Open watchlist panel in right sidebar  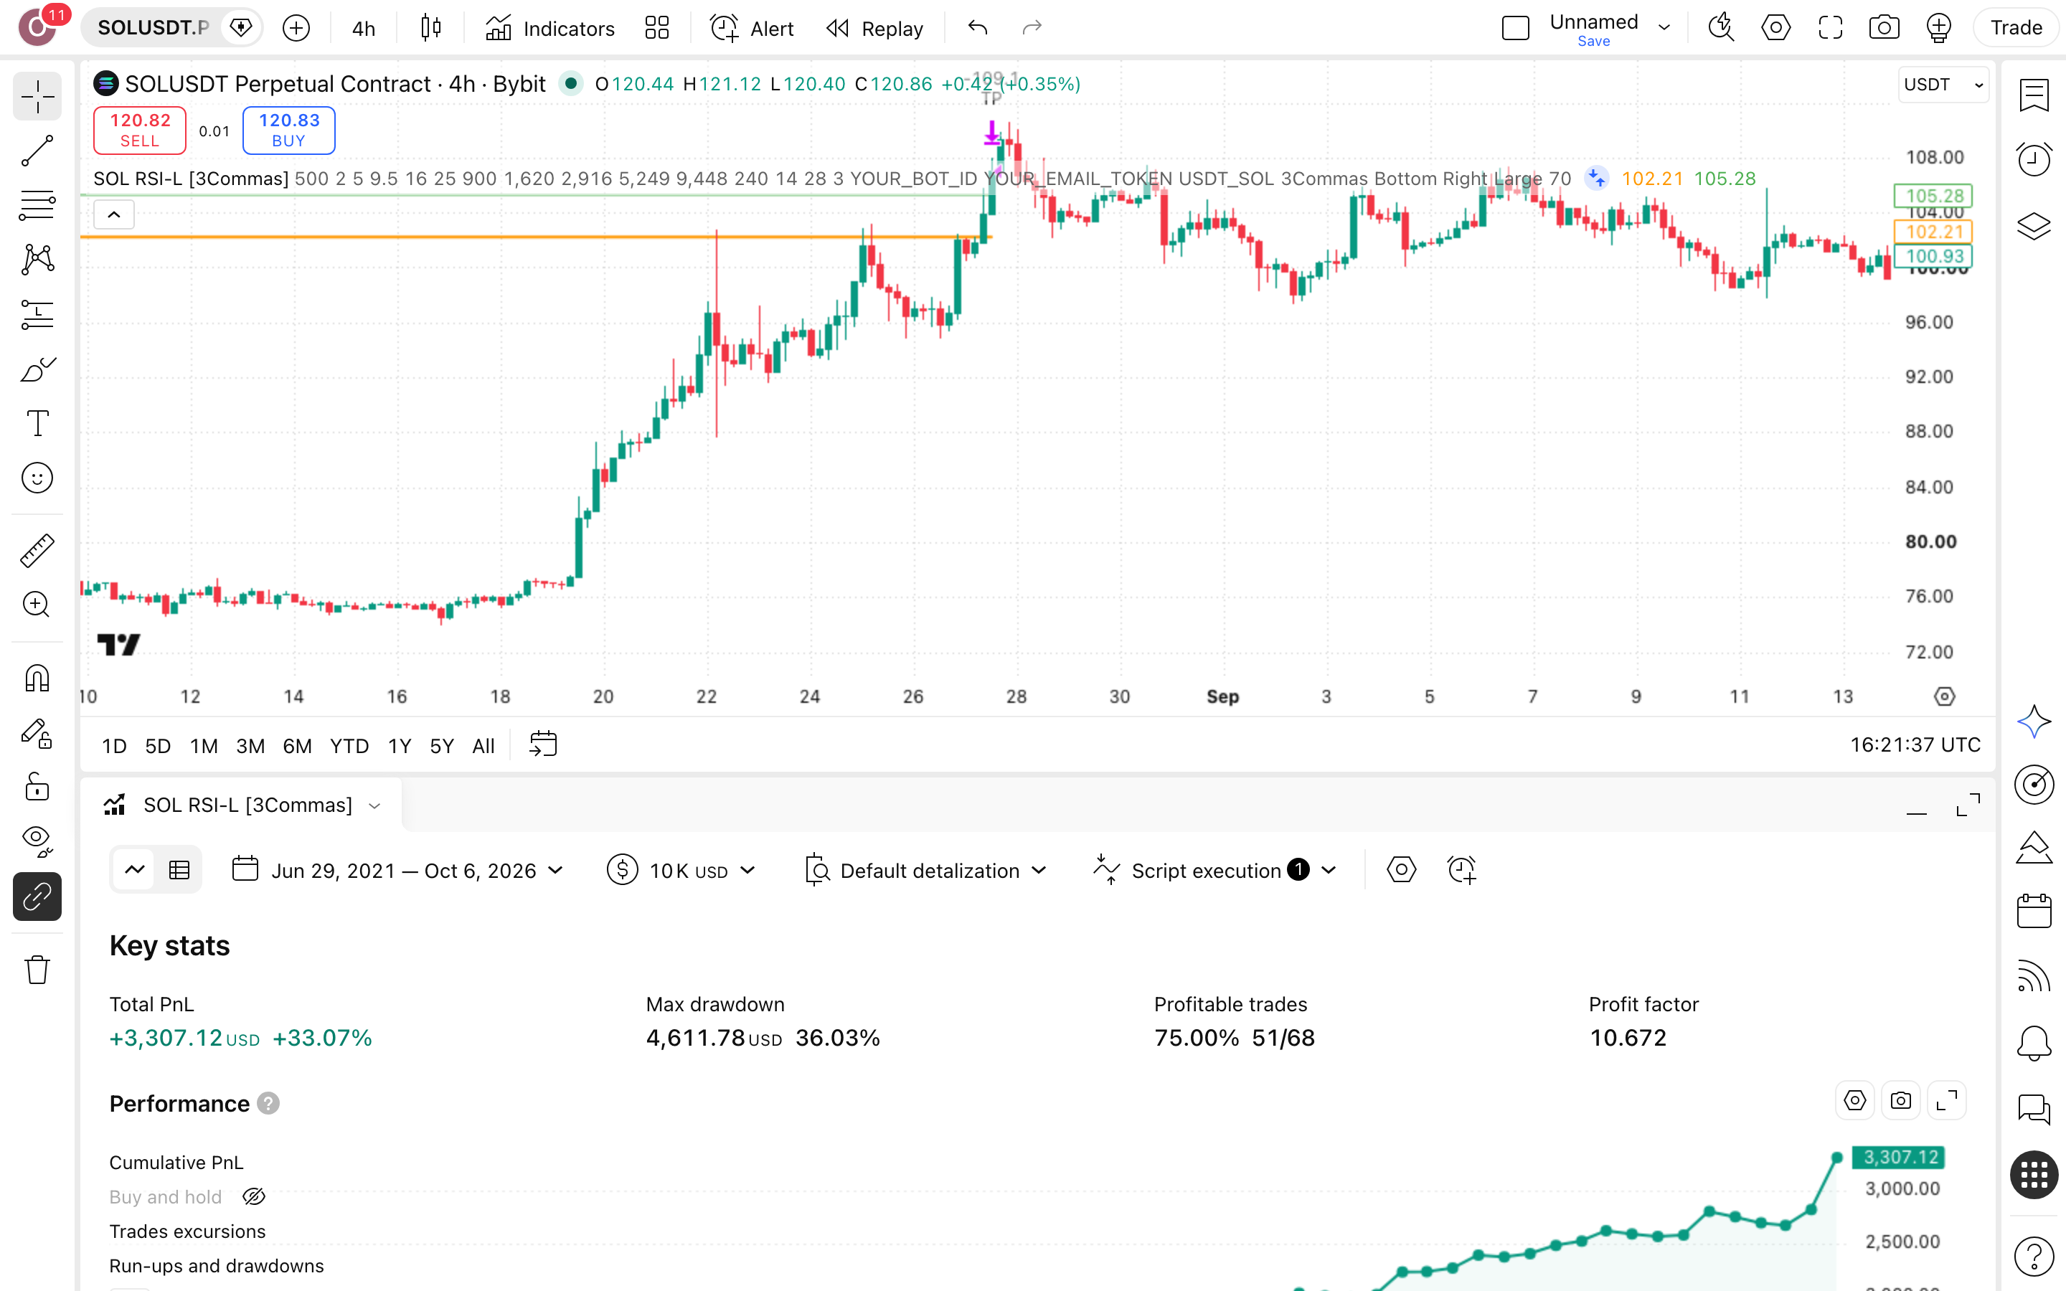pos(2034,95)
